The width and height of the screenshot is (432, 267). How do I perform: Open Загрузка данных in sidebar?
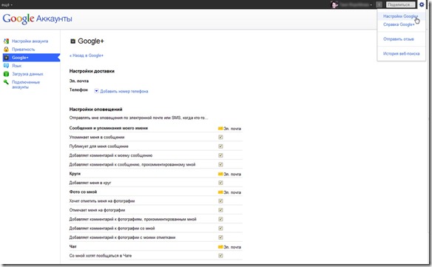(27, 74)
